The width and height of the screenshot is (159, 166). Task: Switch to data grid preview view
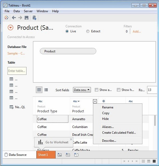pyautogui.click(x=39, y=90)
